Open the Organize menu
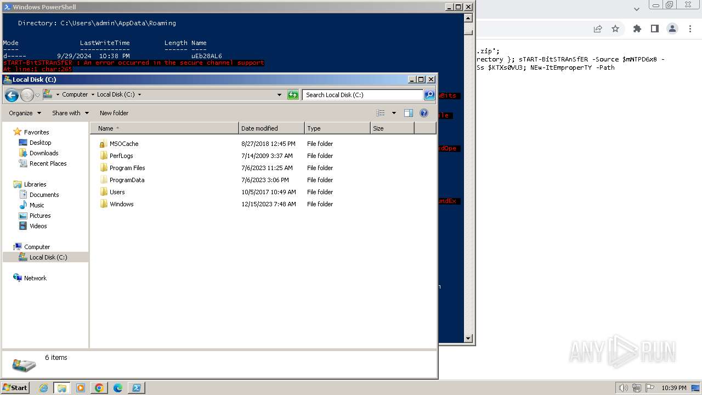 tap(25, 113)
